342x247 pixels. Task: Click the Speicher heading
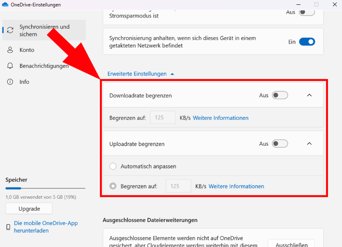pos(16,180)
